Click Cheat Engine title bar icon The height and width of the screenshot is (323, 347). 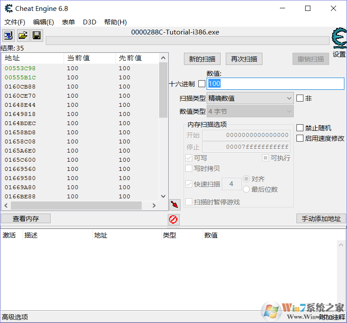(8, 8)
